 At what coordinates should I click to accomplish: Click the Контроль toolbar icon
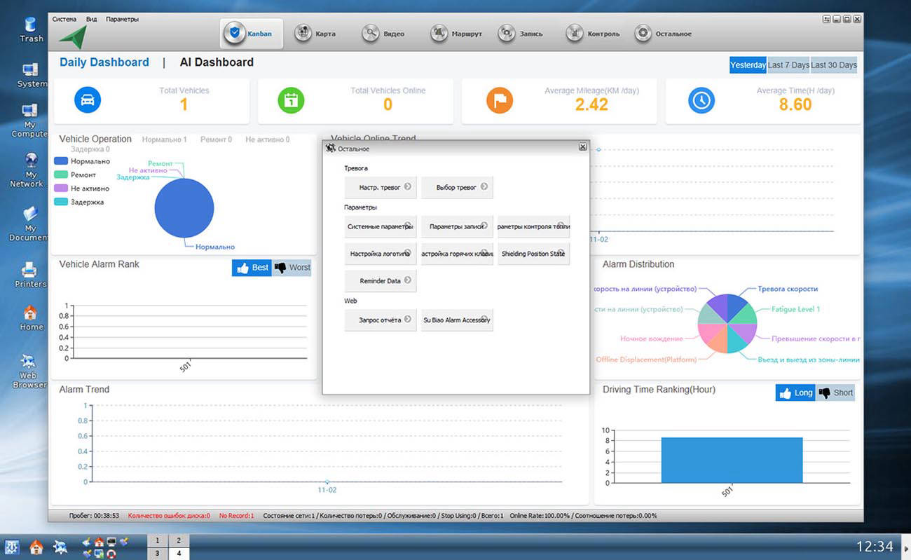click(x=575, y=34)
